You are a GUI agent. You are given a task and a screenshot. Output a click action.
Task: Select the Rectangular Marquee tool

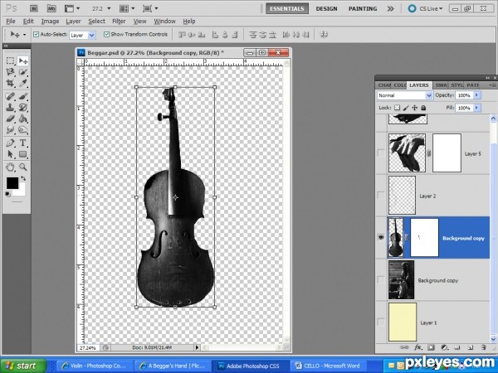[10, 61]
